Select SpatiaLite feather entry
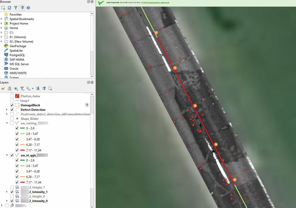The image size is (296, 208). [x=16, y=51]
